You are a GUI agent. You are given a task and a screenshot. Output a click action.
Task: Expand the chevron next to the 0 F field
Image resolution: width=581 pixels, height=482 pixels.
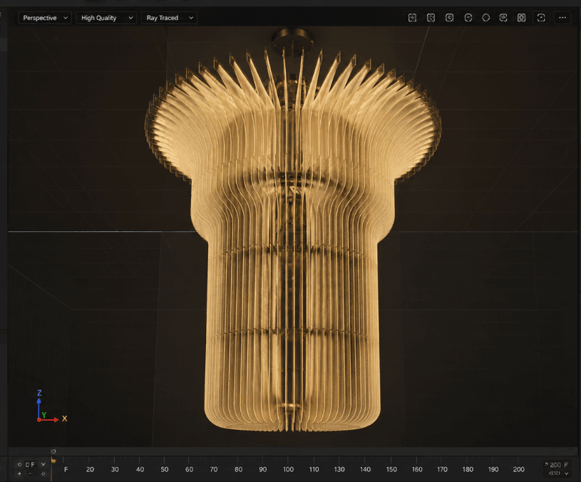[x=43, y=464]
